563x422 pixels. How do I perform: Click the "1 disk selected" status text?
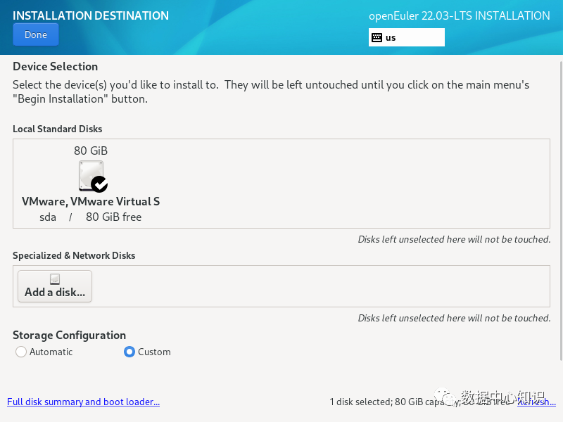[360, 402]
